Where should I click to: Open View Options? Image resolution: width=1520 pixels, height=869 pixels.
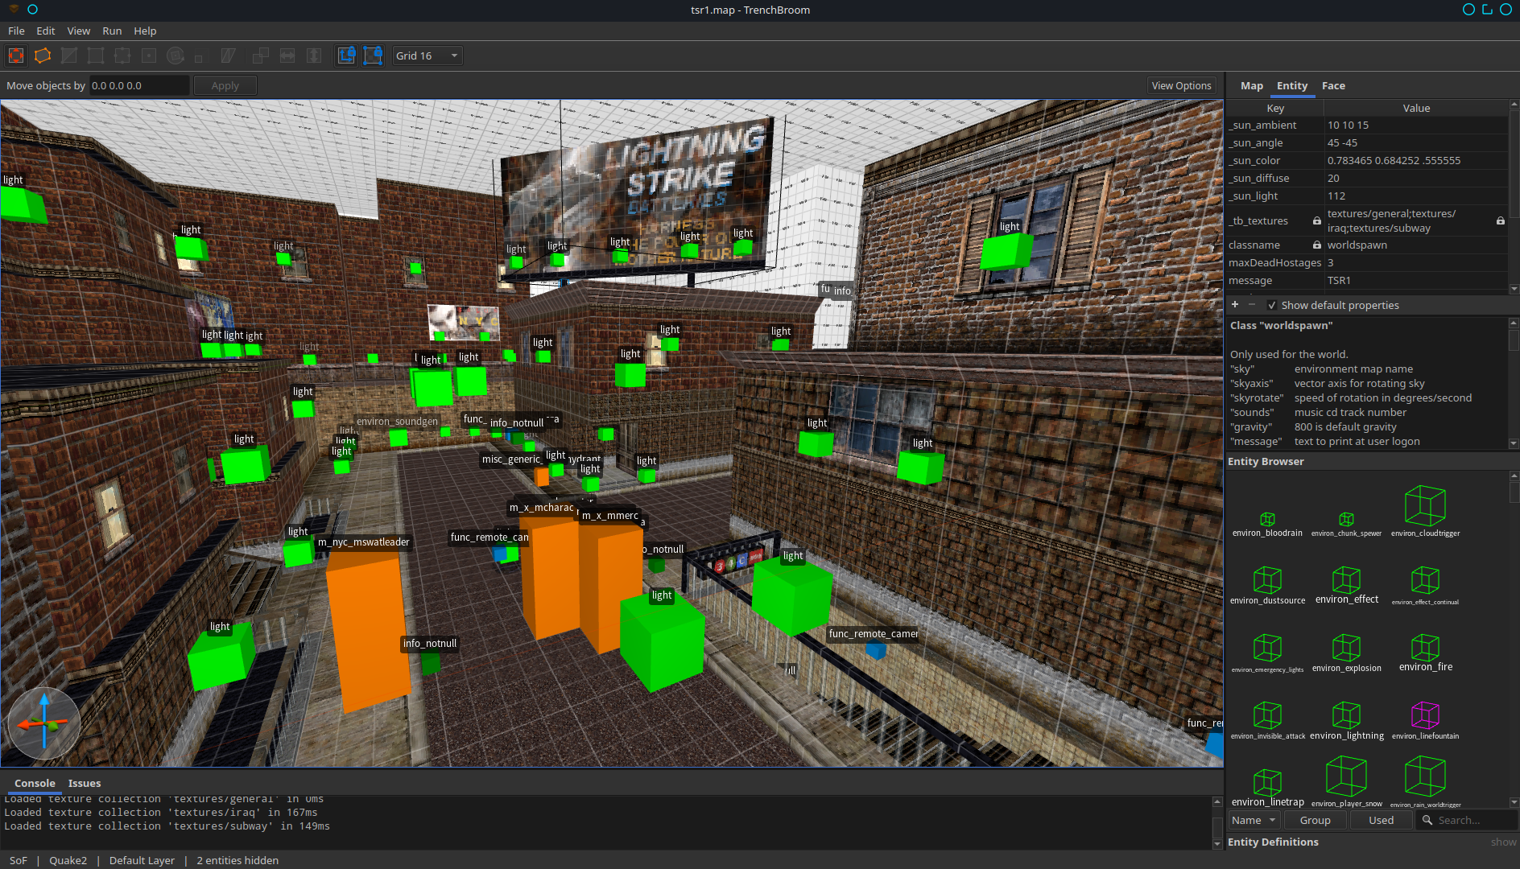(1181, 85)
